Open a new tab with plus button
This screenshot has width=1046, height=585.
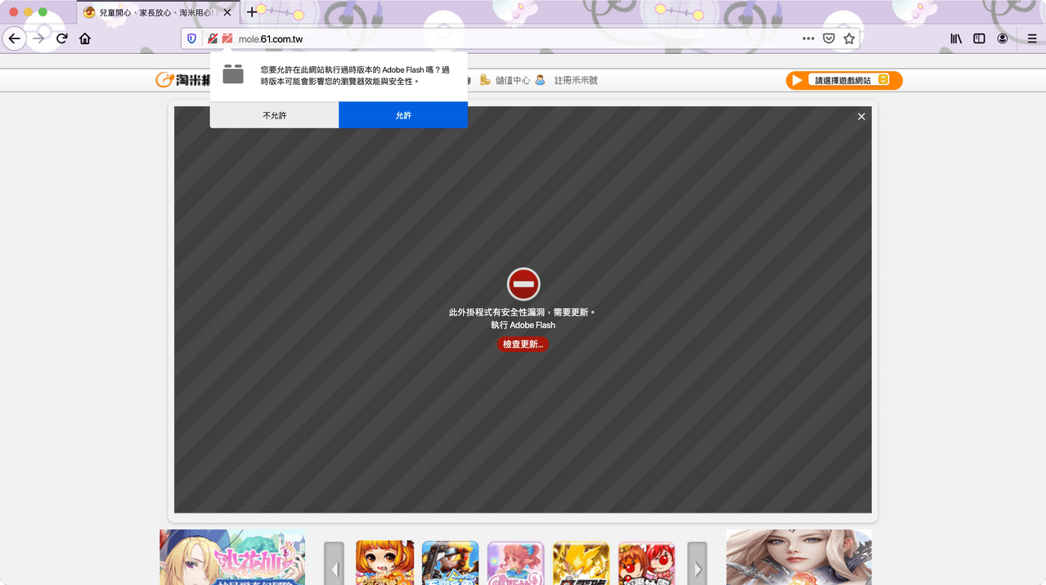252,12
